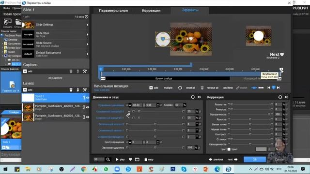Open the full screen preview icon
This screenshot has height=174, width=310.
tap(137, 159)
